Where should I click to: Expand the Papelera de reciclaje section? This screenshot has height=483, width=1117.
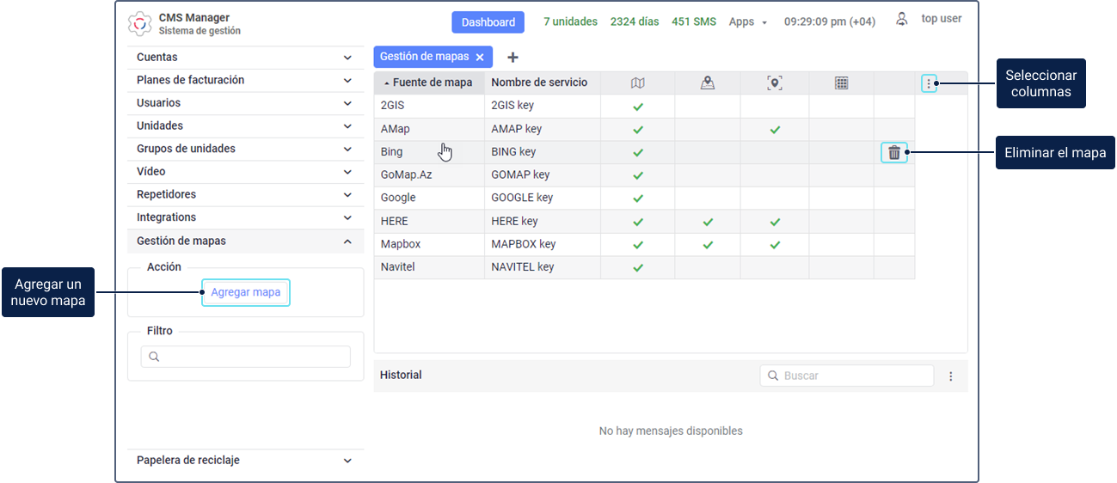coord(347,461)
